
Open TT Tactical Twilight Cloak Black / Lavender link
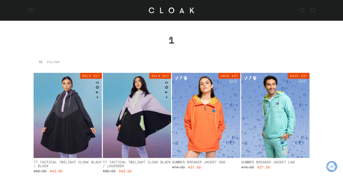(x=137, y=164)
